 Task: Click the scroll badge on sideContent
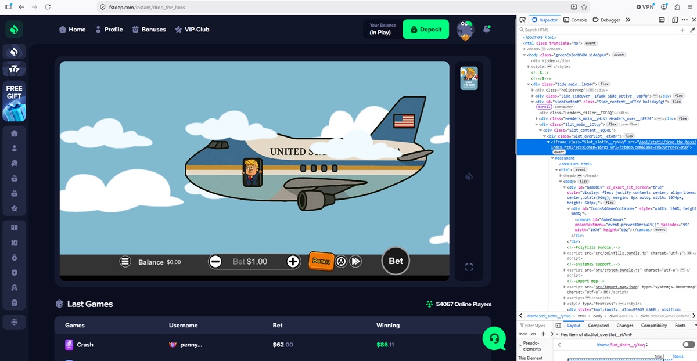tap(544, 107)
